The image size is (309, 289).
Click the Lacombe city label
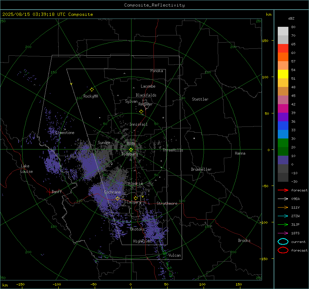148,86
